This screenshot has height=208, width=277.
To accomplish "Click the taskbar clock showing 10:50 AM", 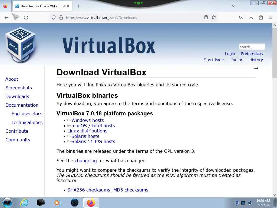I will click(x=263, y=203).
